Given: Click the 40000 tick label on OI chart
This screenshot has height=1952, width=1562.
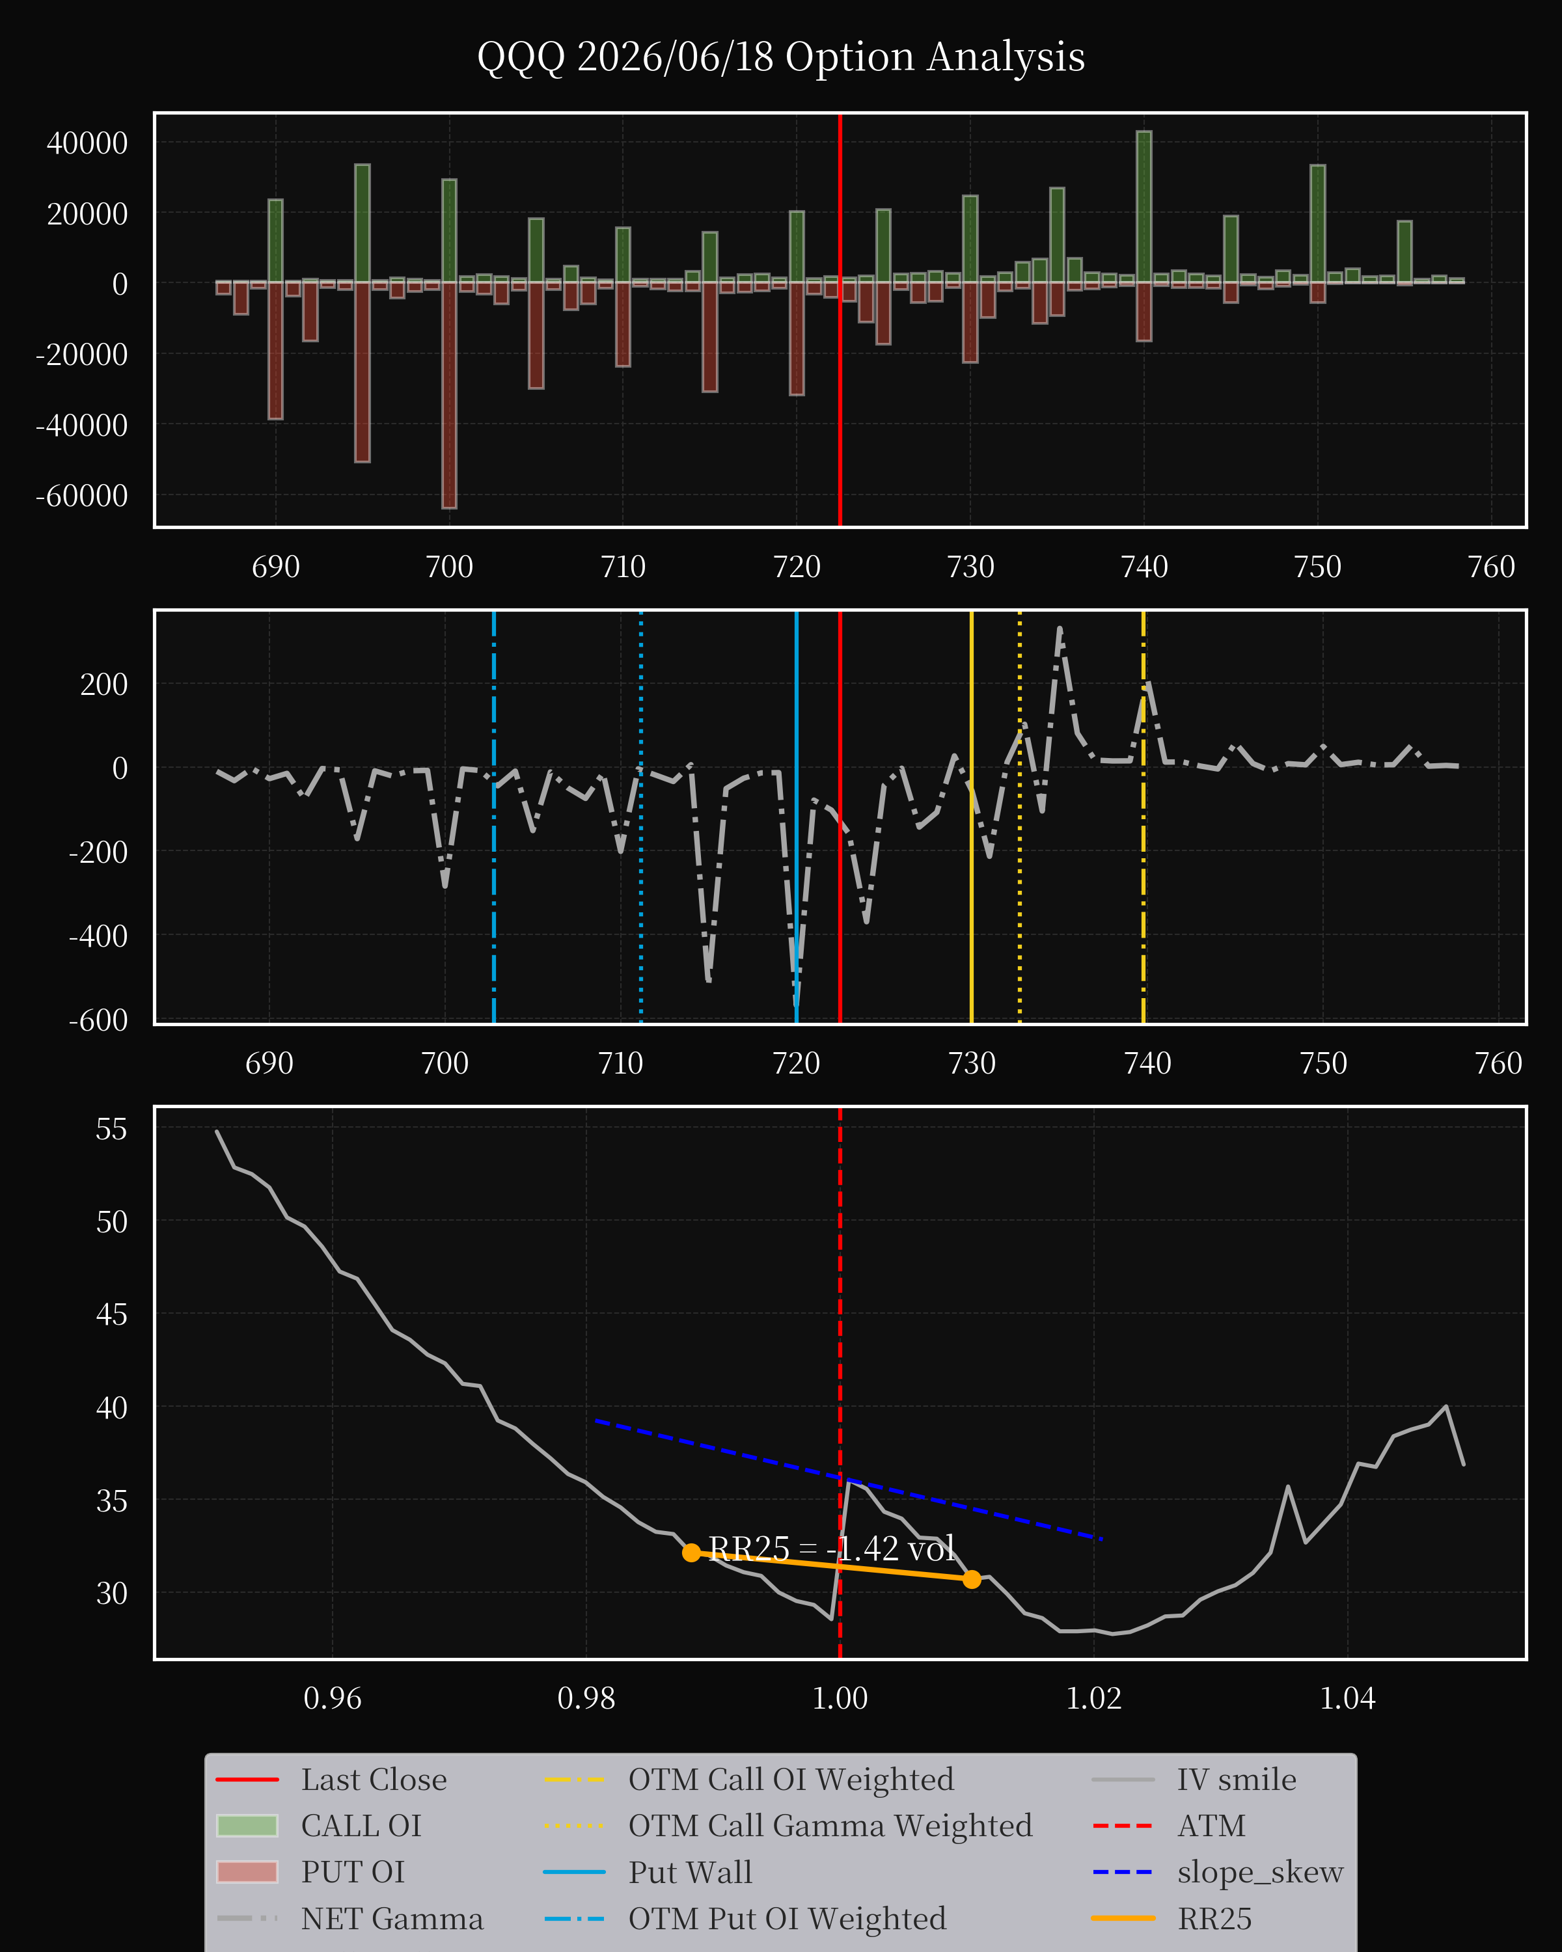Looking at the screenshot, I should point(87,143).
